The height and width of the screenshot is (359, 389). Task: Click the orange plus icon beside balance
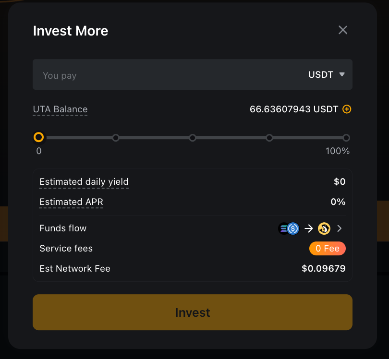(x=347, y=109)
